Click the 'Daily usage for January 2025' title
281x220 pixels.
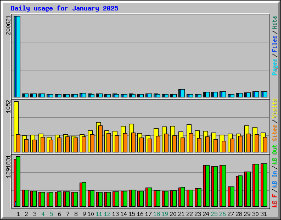pos(64,8)
